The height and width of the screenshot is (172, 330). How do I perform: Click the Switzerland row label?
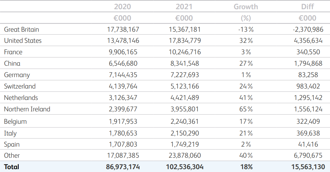tap(20, 86)
